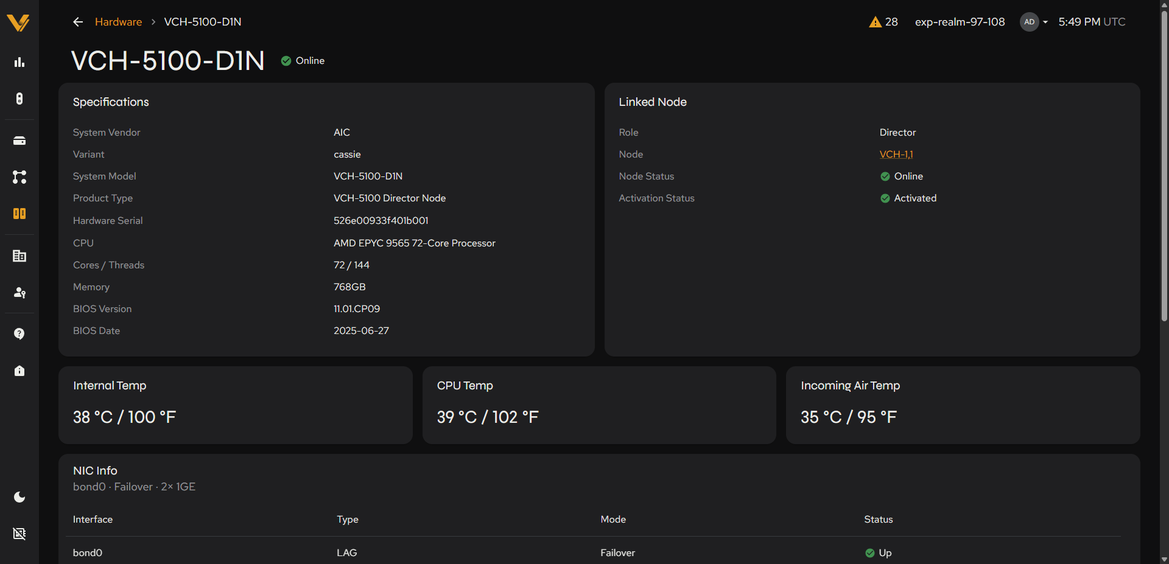The height and width of the screenshot is (564, 1169).
Task: Click the AMD EPYC 9565 CPU value
Action: (415, 243)
